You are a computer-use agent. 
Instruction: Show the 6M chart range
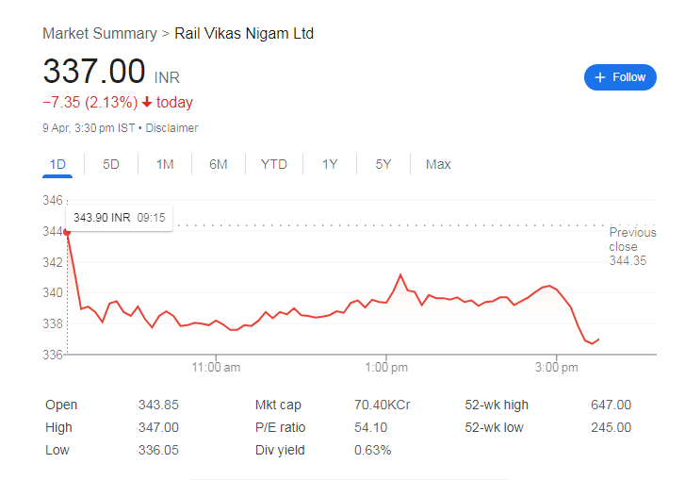(x=219, y=164)
